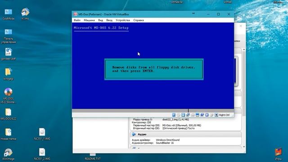The width and height of the screenshot is (288, 162).
Task: Select the GodMode desktop shortcut
Action: pyautogui.click(x=8, y=14)
